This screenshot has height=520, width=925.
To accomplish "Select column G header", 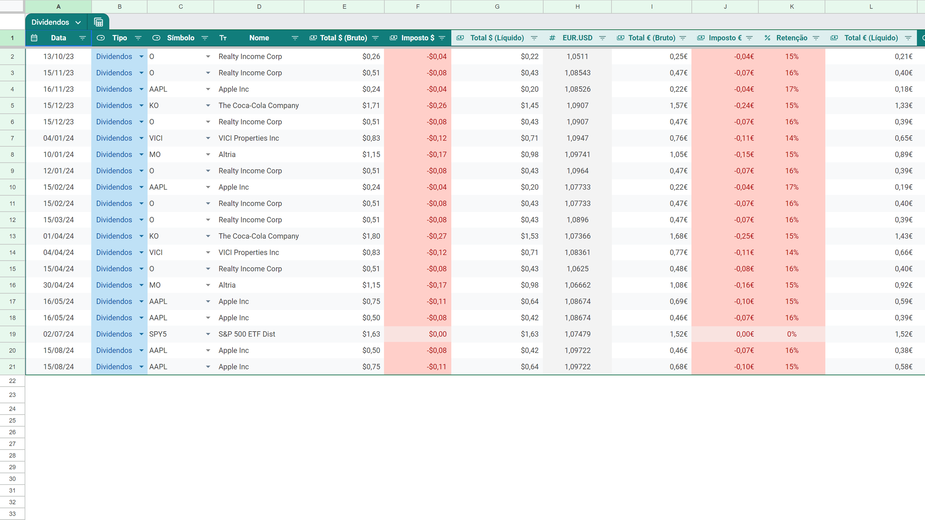I will click(x=497, y=7).
